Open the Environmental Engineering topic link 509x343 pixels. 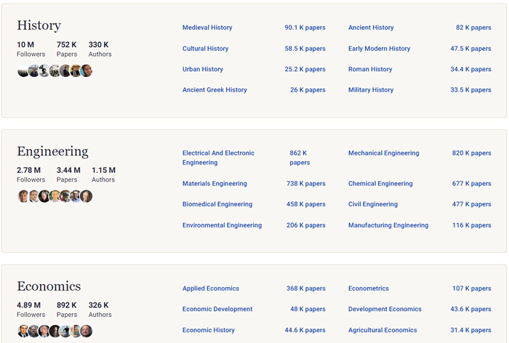click(222, 225)
